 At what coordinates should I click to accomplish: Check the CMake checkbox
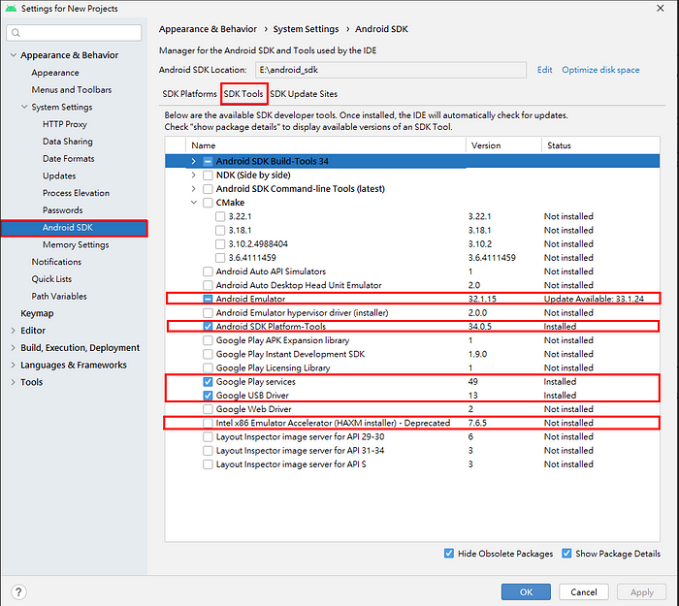[x=208, y=203]
